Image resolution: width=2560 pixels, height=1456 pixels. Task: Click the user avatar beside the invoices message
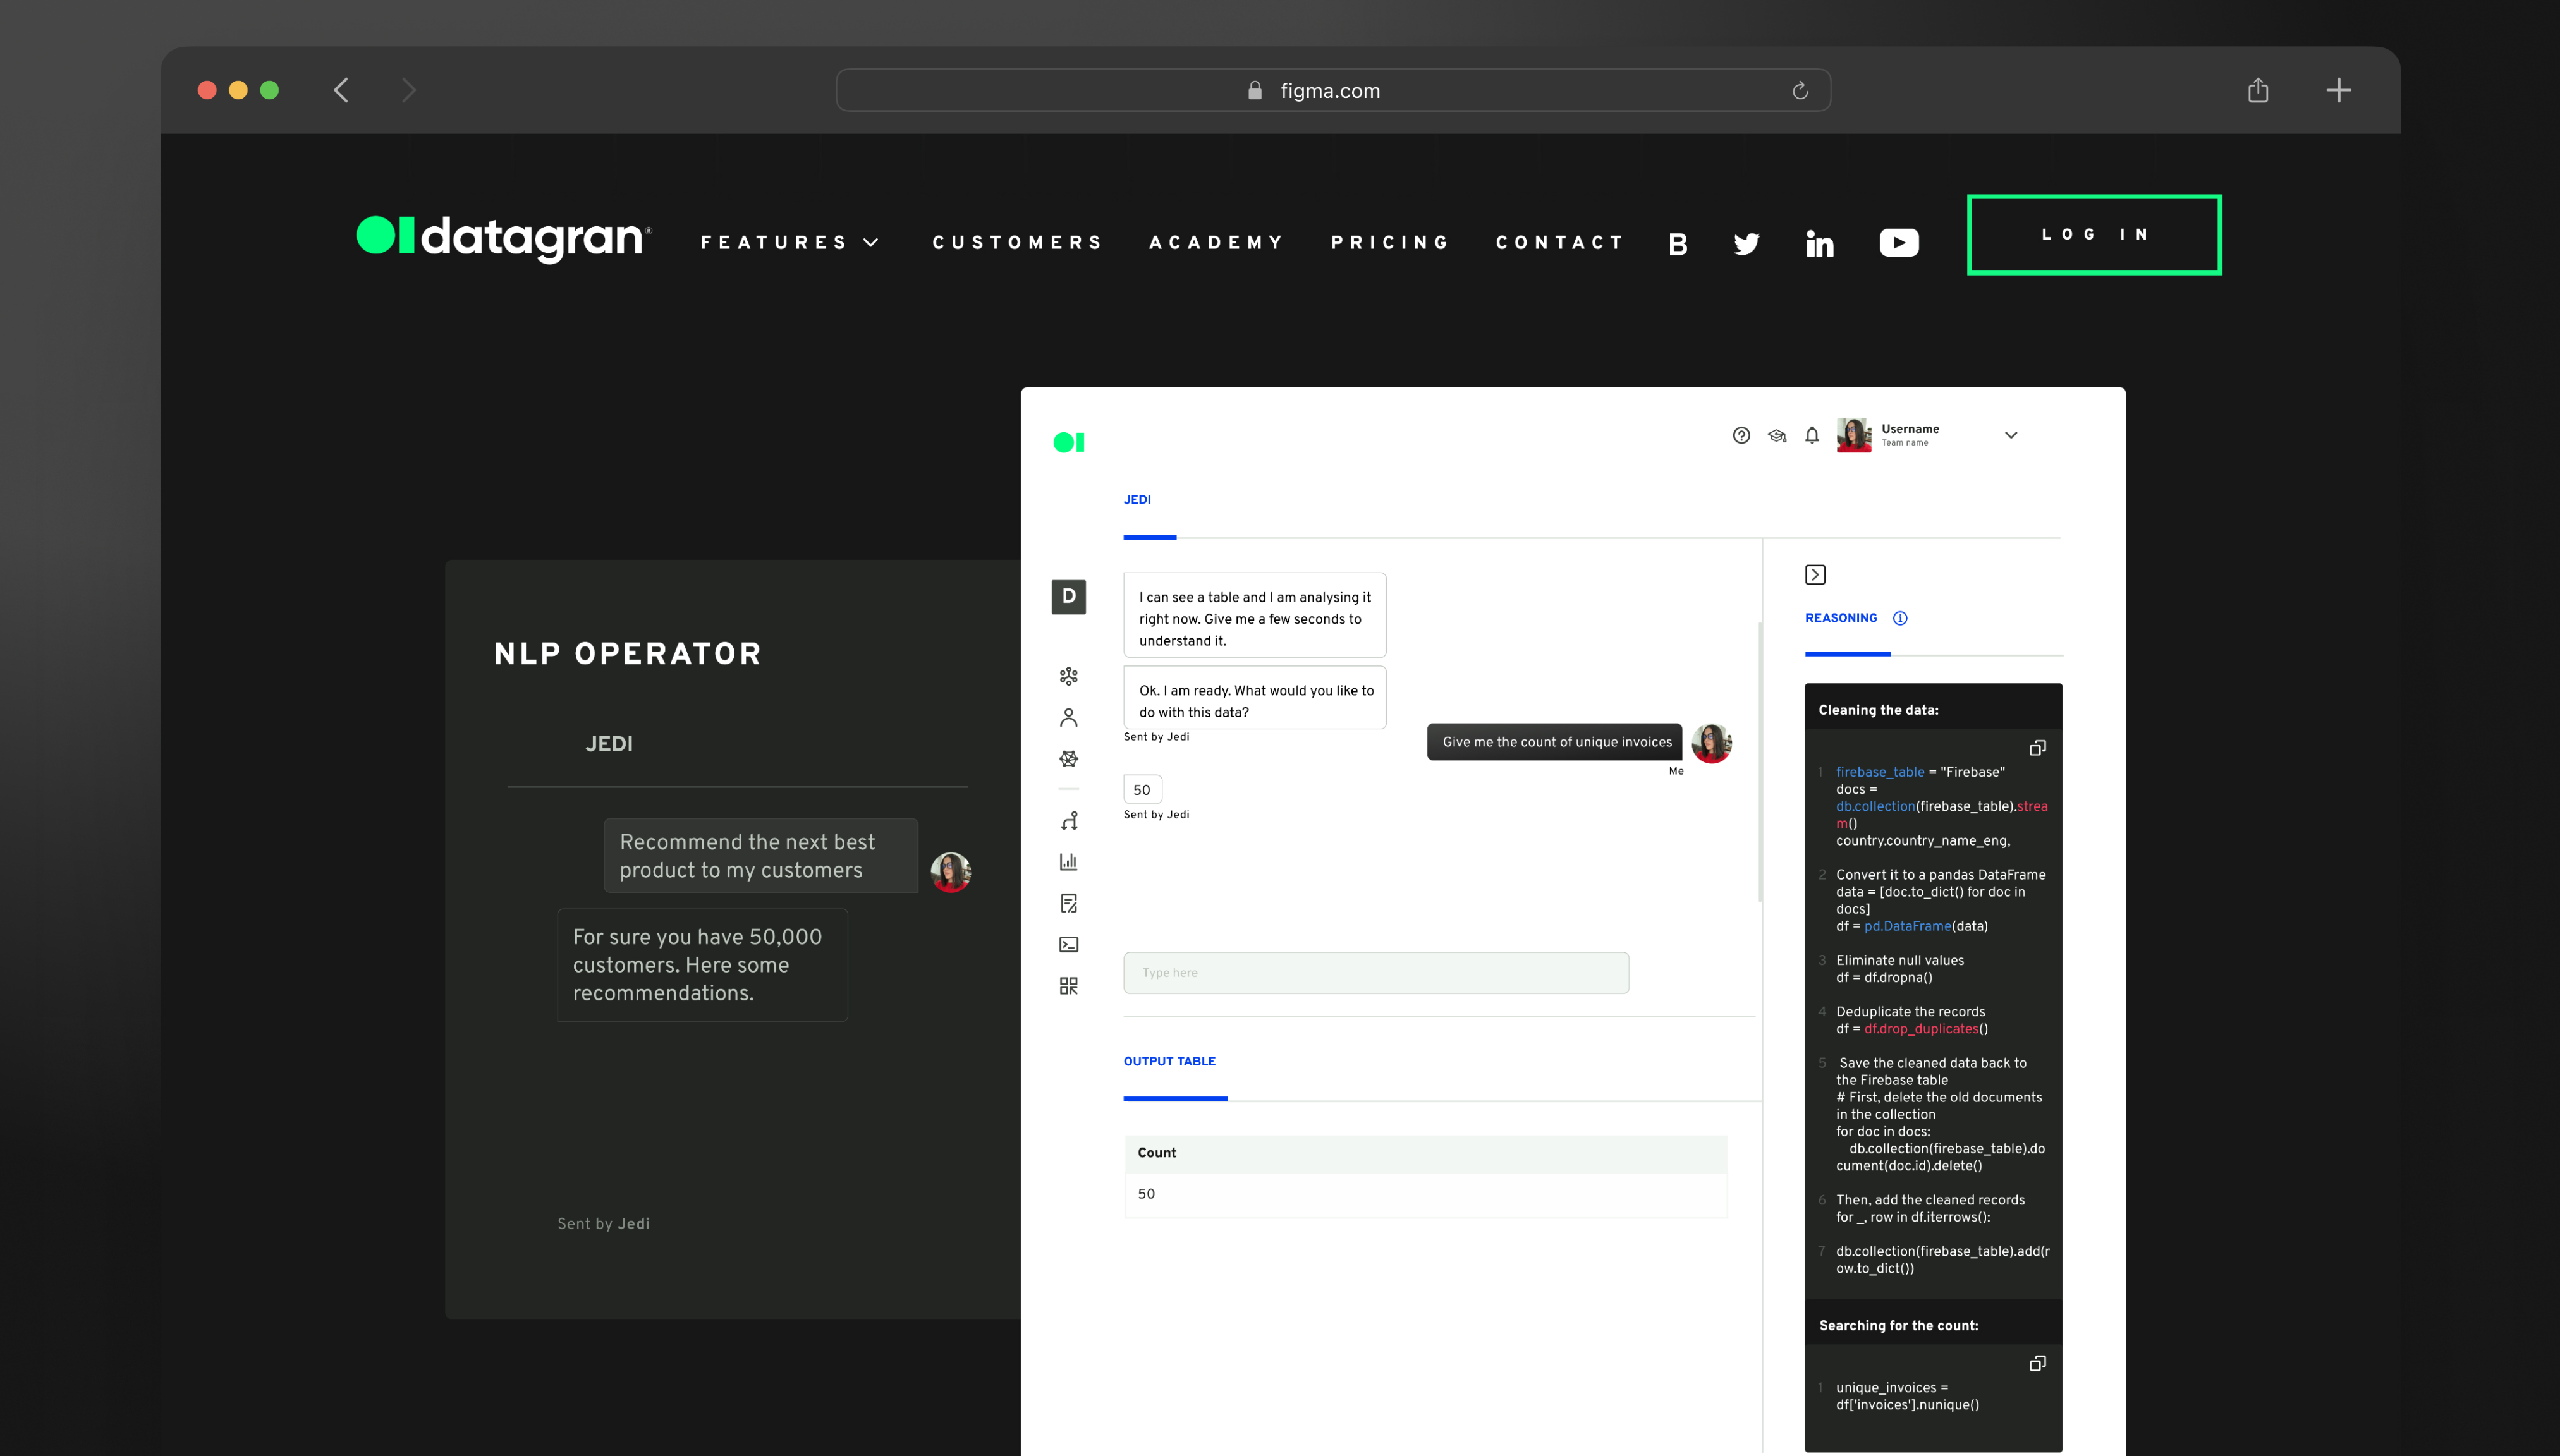point(1711,744)
